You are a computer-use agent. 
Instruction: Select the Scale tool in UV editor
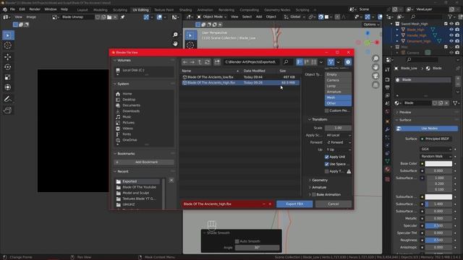coord(8,77)
